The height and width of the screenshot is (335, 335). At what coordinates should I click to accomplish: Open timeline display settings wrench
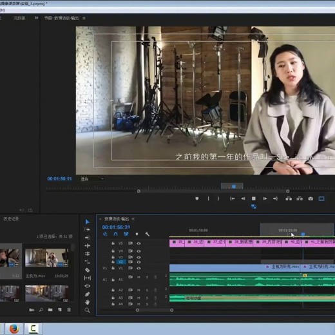(x=147, y=234)
